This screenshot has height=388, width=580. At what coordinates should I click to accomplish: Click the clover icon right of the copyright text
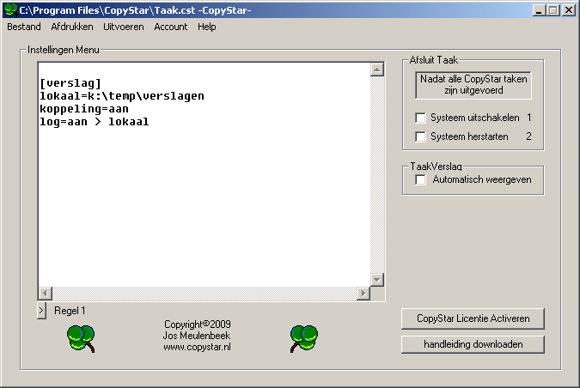click(304, 338)
